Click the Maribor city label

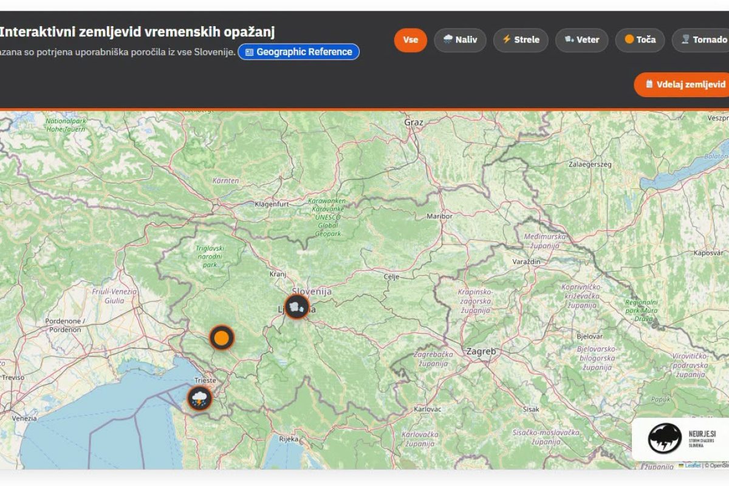point(440,216)
